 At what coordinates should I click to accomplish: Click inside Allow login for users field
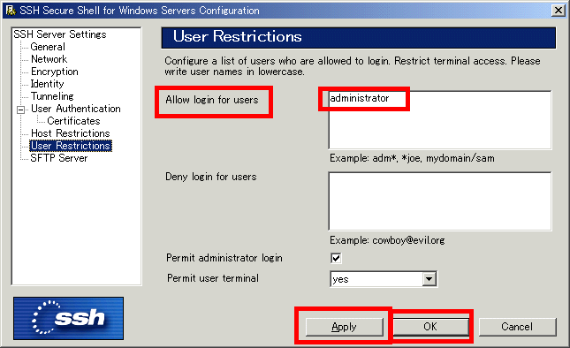(x=440, y=120)
